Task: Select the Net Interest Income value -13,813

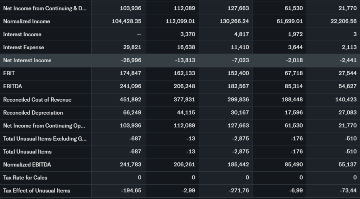Action: point(185,60)
